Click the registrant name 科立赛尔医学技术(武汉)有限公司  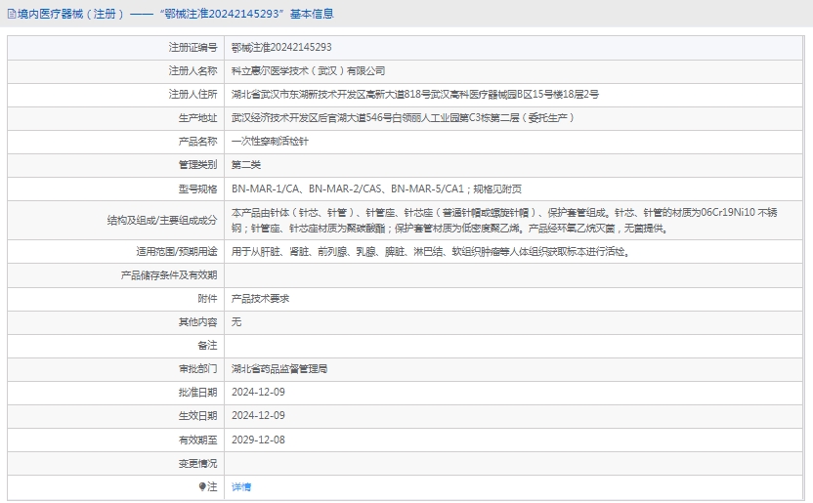pos(308,70)
